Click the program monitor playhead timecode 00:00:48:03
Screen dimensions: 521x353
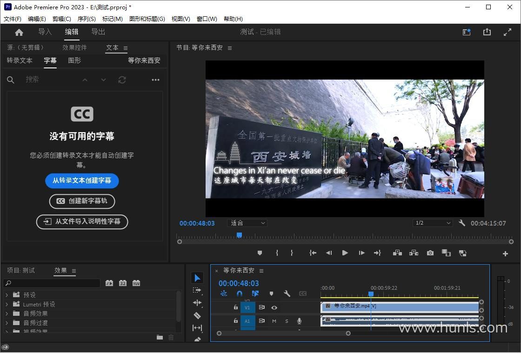(197, 223)
